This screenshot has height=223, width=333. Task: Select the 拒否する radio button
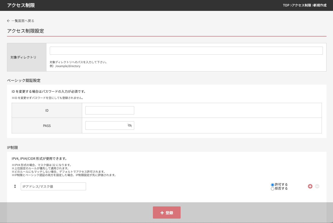(x=272, y=189)
